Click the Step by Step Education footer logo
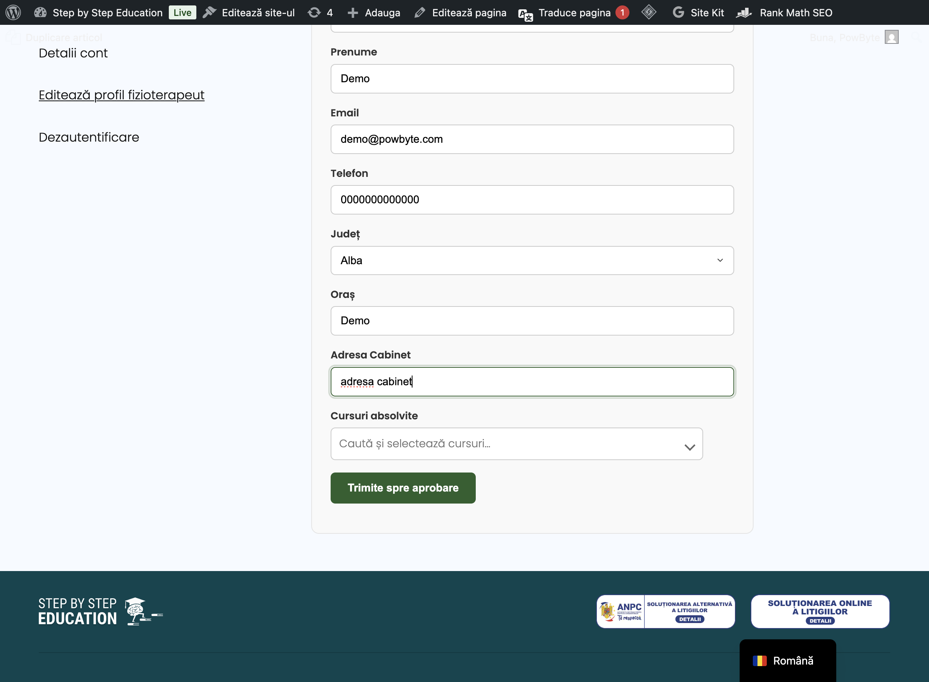929x682 pixels. [x=101, y=611]
